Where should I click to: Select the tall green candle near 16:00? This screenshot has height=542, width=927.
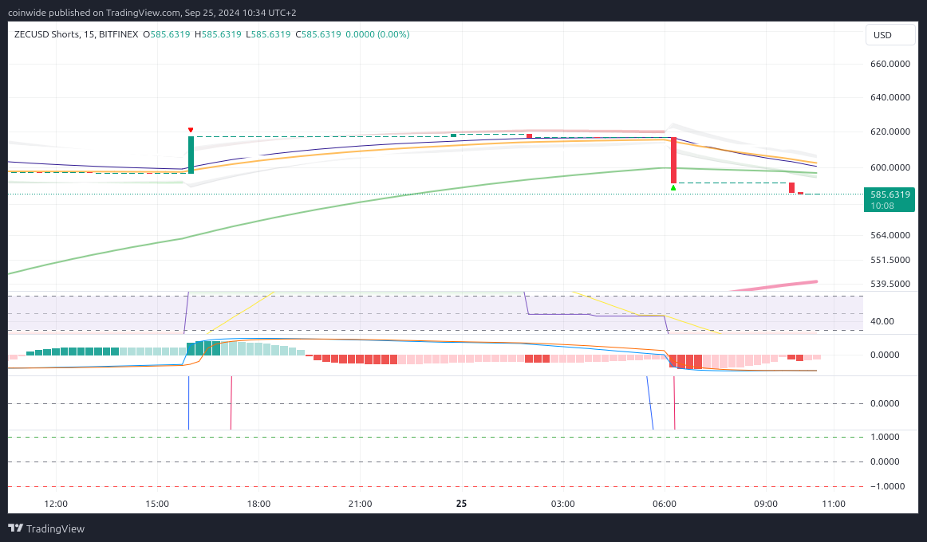pyautogui.click(x=191, y=155)
